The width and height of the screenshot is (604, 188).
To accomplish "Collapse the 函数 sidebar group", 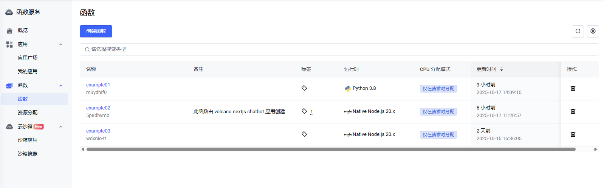I will [x=60, y=86].
